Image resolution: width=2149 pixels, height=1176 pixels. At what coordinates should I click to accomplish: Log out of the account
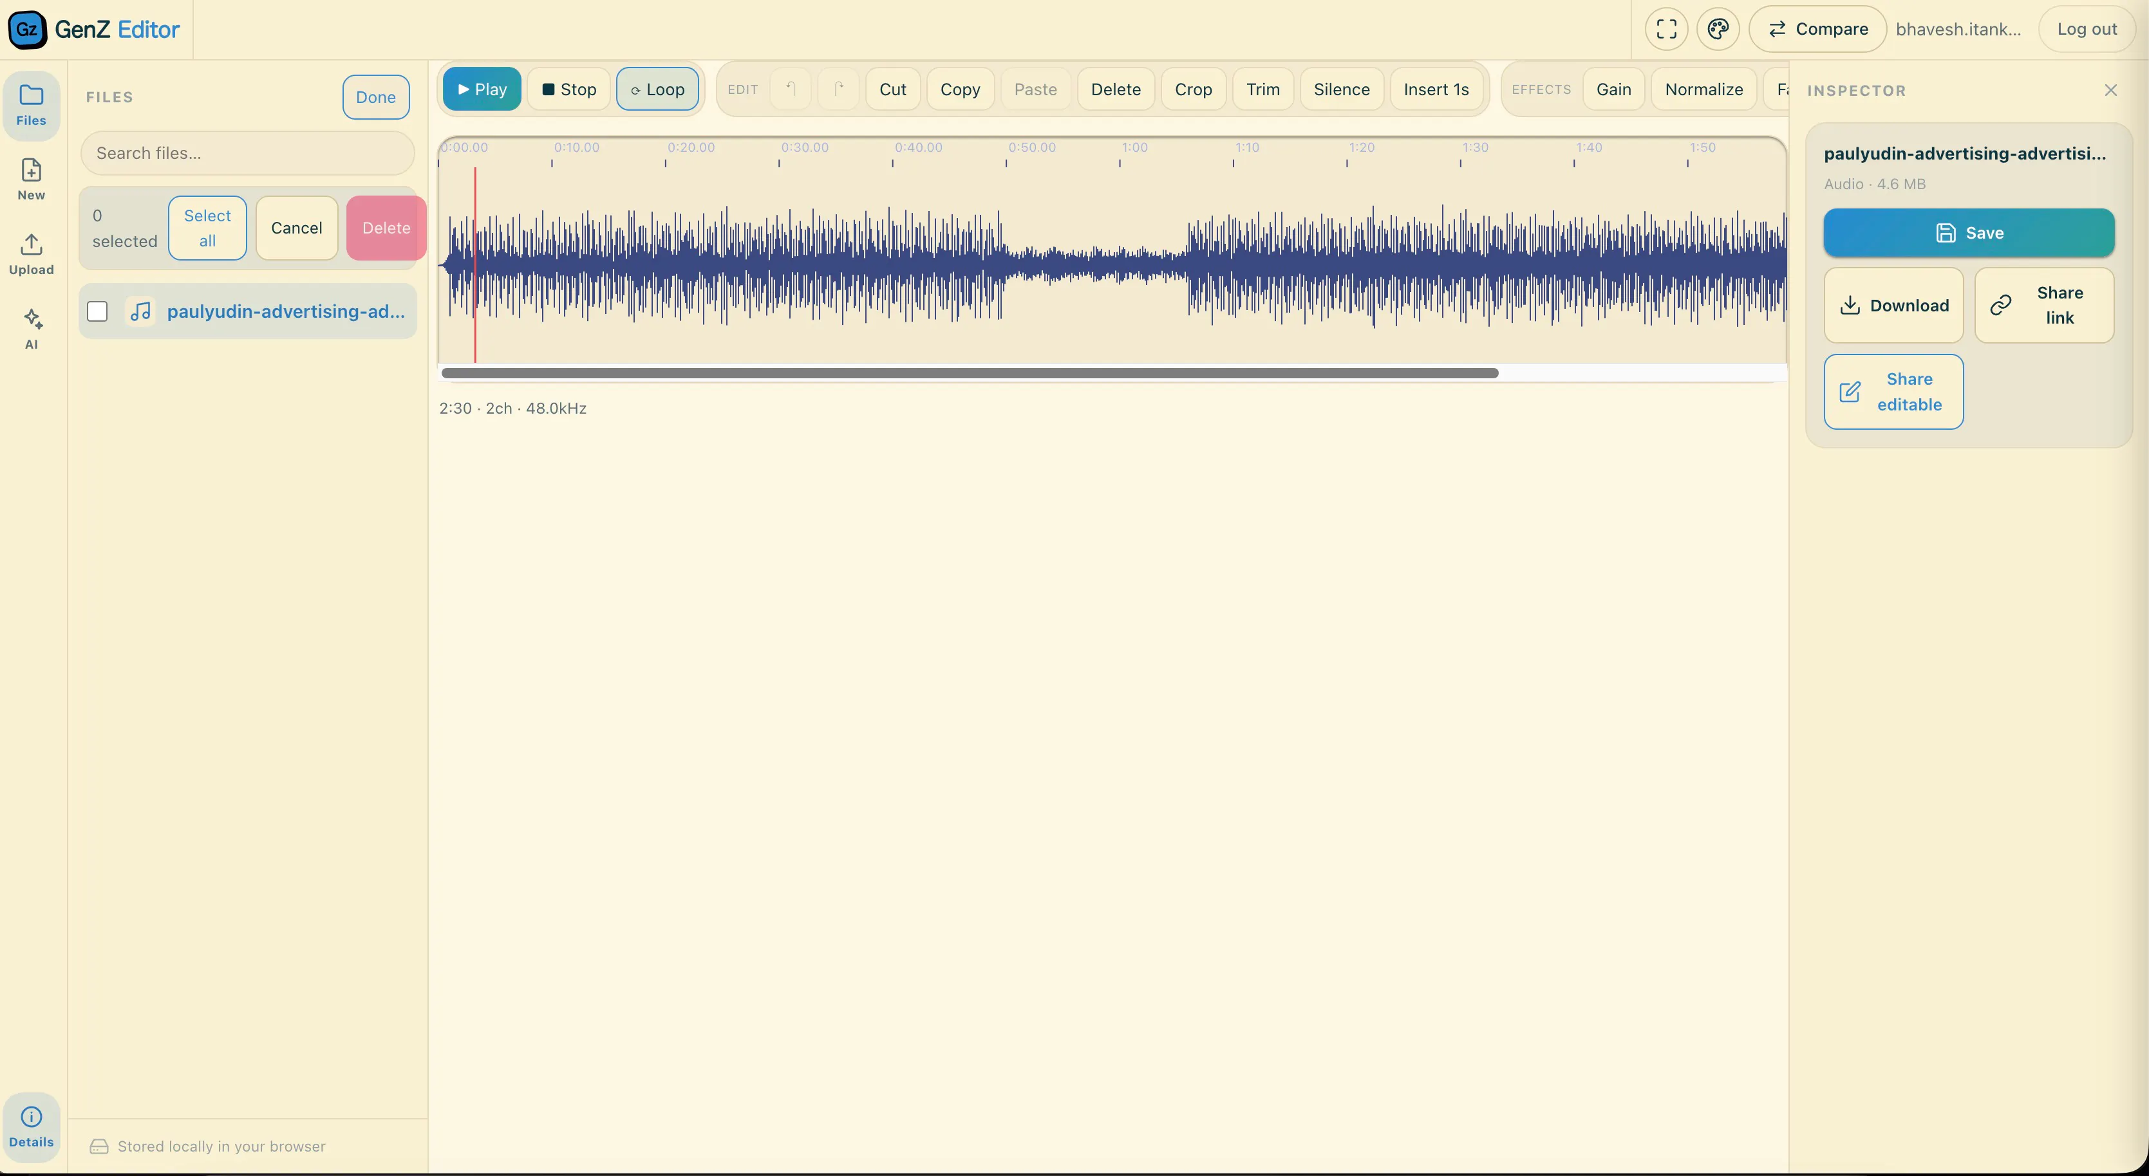[2087, 29]
